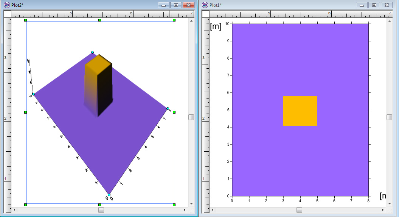The image size is (399, 217).
Task: Select the orange square in the Plot1 map
Action: (x=300, y=111)
